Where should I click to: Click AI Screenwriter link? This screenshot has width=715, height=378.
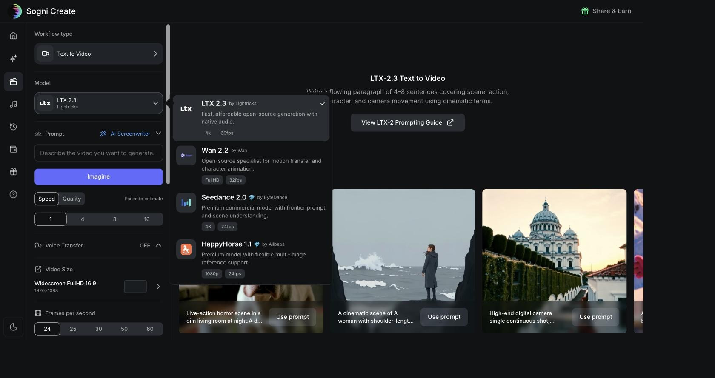(130, 134)
